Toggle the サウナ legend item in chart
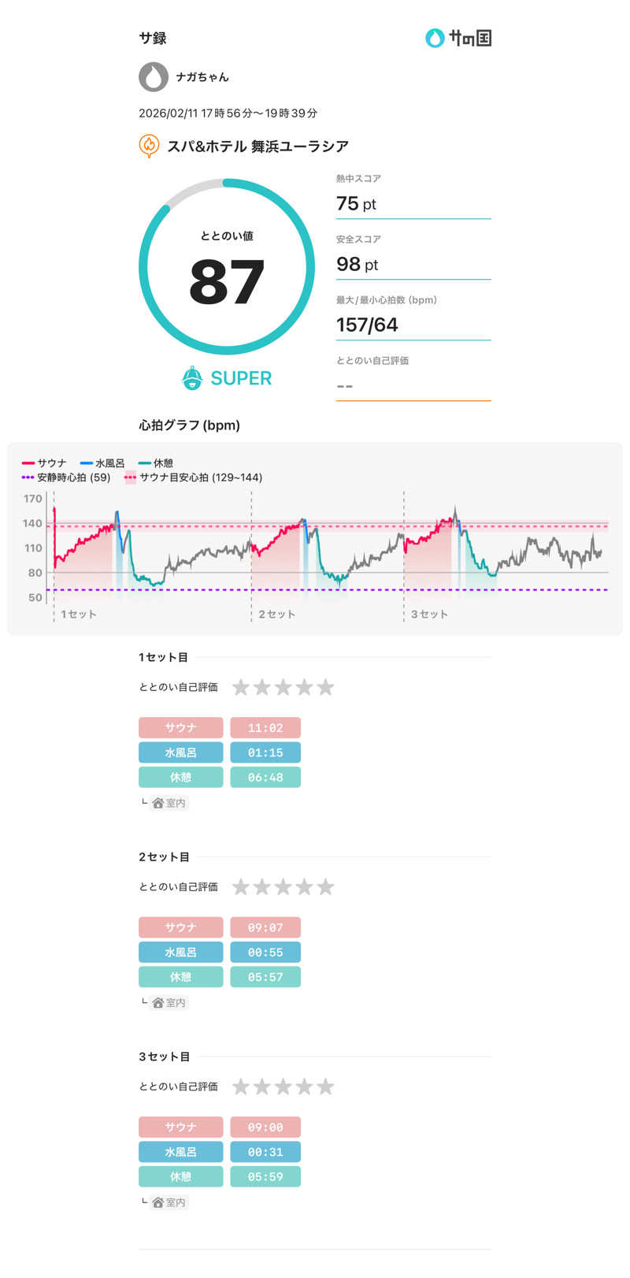 (x=45, y=463)
